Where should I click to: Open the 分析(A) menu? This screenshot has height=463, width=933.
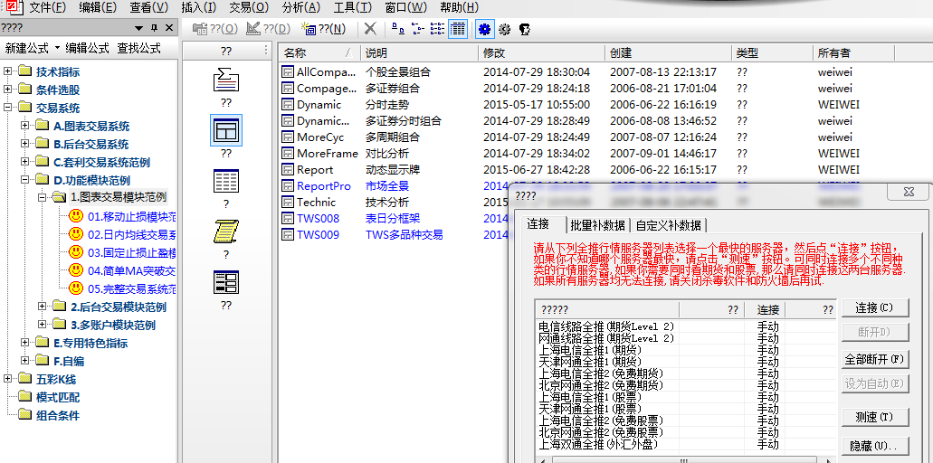tap(300, 7)
